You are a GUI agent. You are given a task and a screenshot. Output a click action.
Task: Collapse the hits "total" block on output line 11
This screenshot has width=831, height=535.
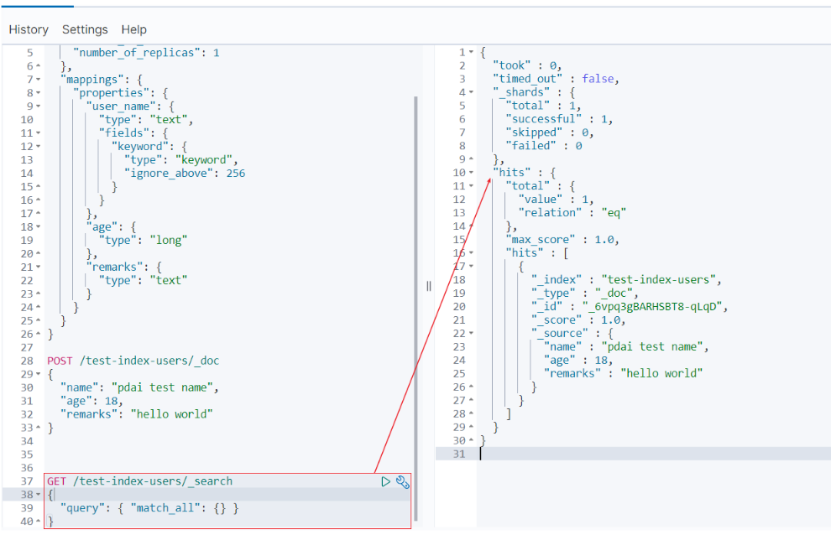(x=471, y=186)
